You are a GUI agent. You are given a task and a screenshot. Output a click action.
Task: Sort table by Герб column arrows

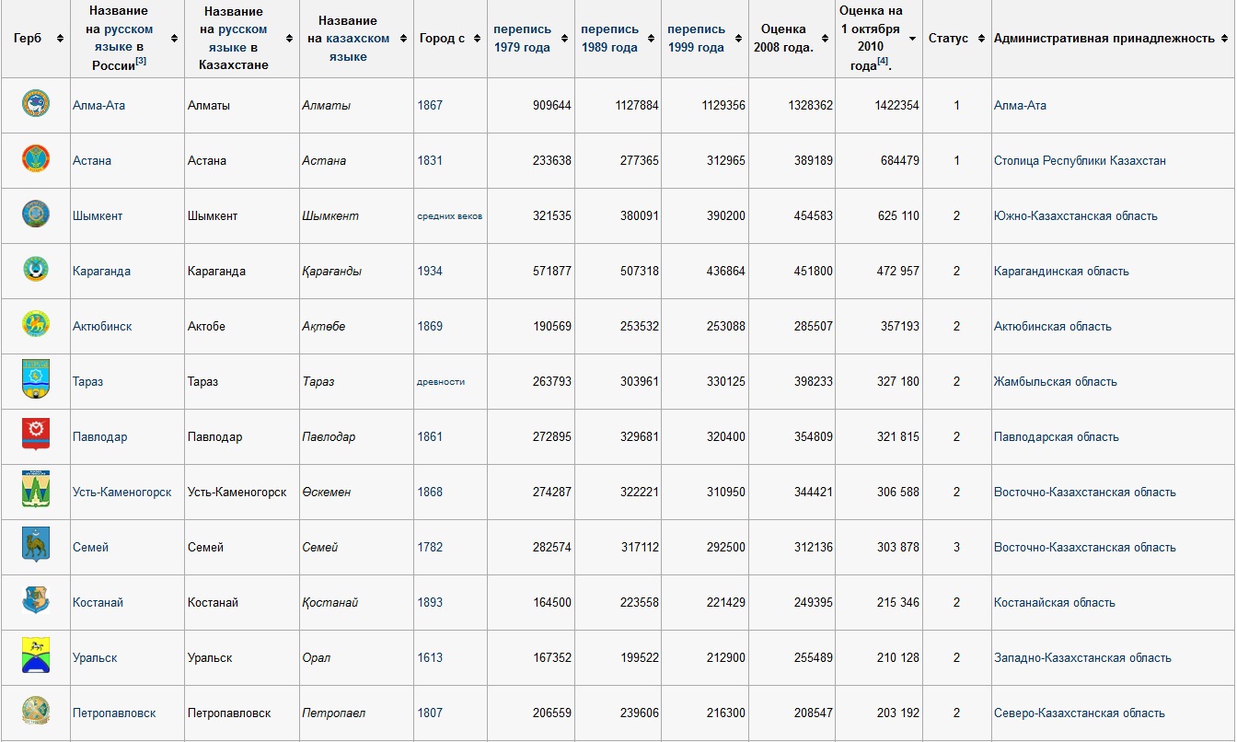pyautogui.click(x=61, y=39)
